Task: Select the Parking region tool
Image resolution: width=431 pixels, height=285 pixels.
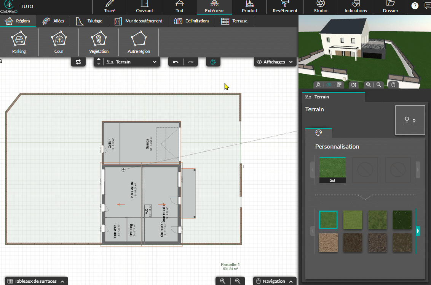Action: coord(19,42)
